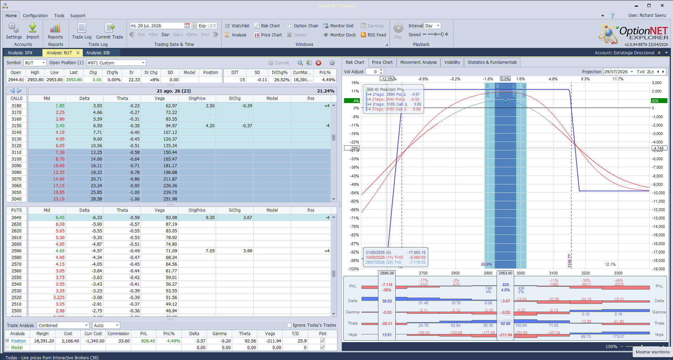Expand the Position row in analysis table

tap(7, 341)
